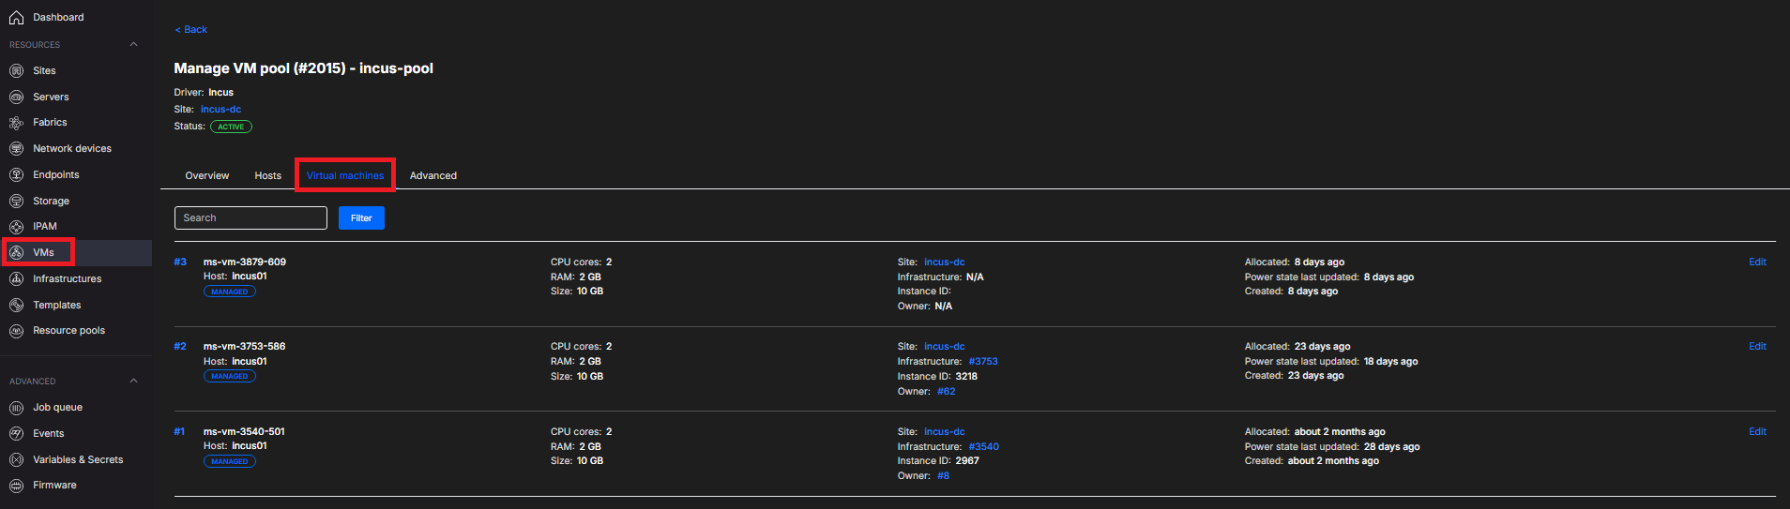Edit the ms-vm-3879-609 virtual machine

click(1756, 262)
